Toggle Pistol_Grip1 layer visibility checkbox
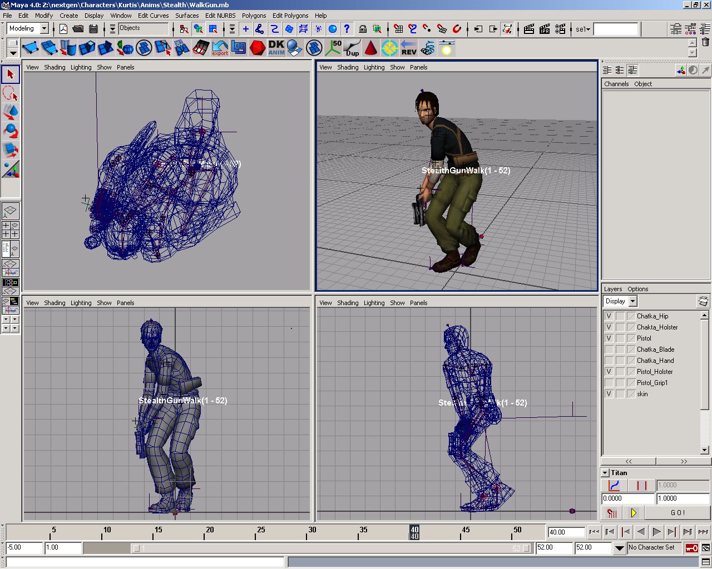The image size is (712, 569). [x=609, y=383]
